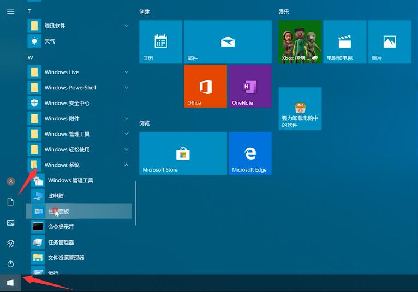Screen dimensions: 418x292
Task: Collapse the Windows 系统 folder chevron
Action: pos(127,165)
